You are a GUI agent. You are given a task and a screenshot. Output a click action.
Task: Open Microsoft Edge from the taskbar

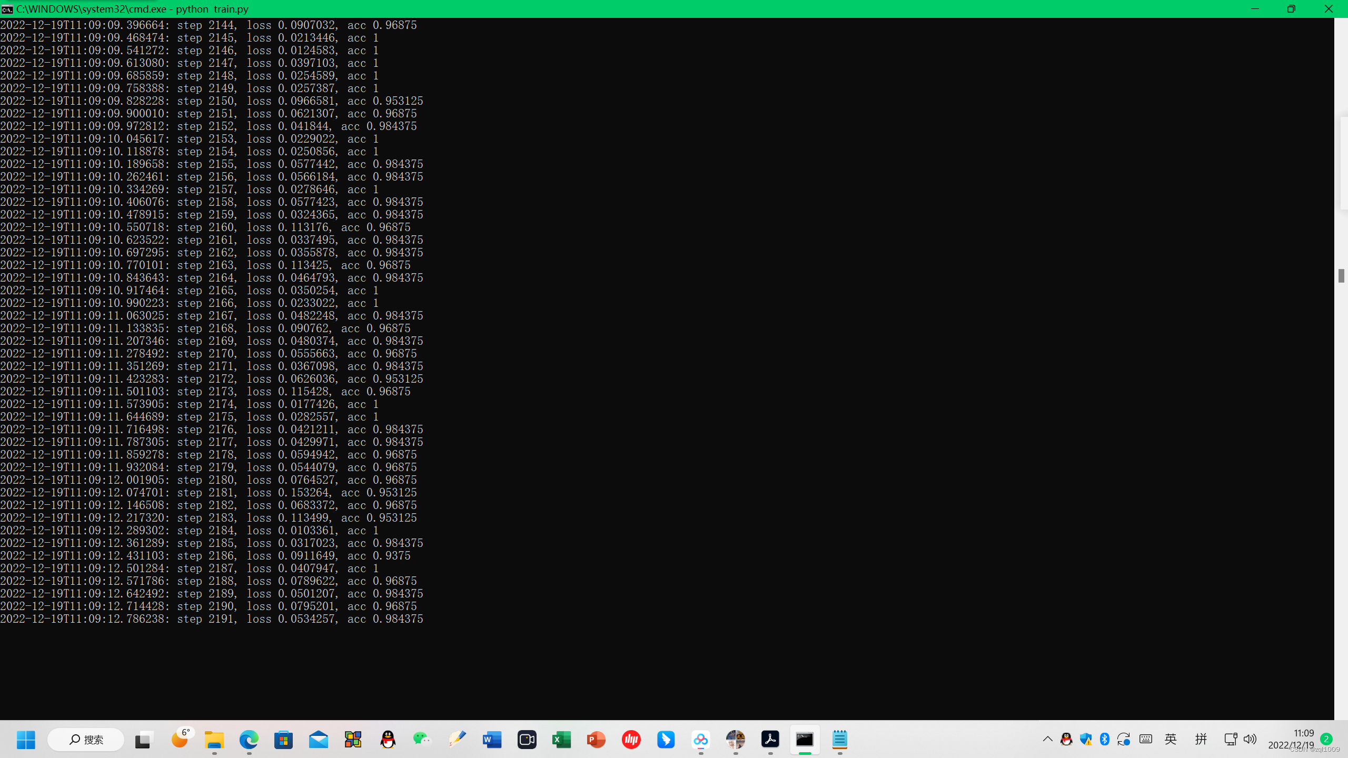(x=249, y=740)
